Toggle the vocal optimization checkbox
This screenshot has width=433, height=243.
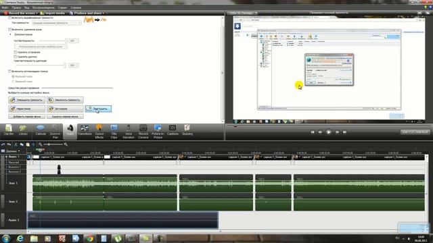tap(9, 71)
